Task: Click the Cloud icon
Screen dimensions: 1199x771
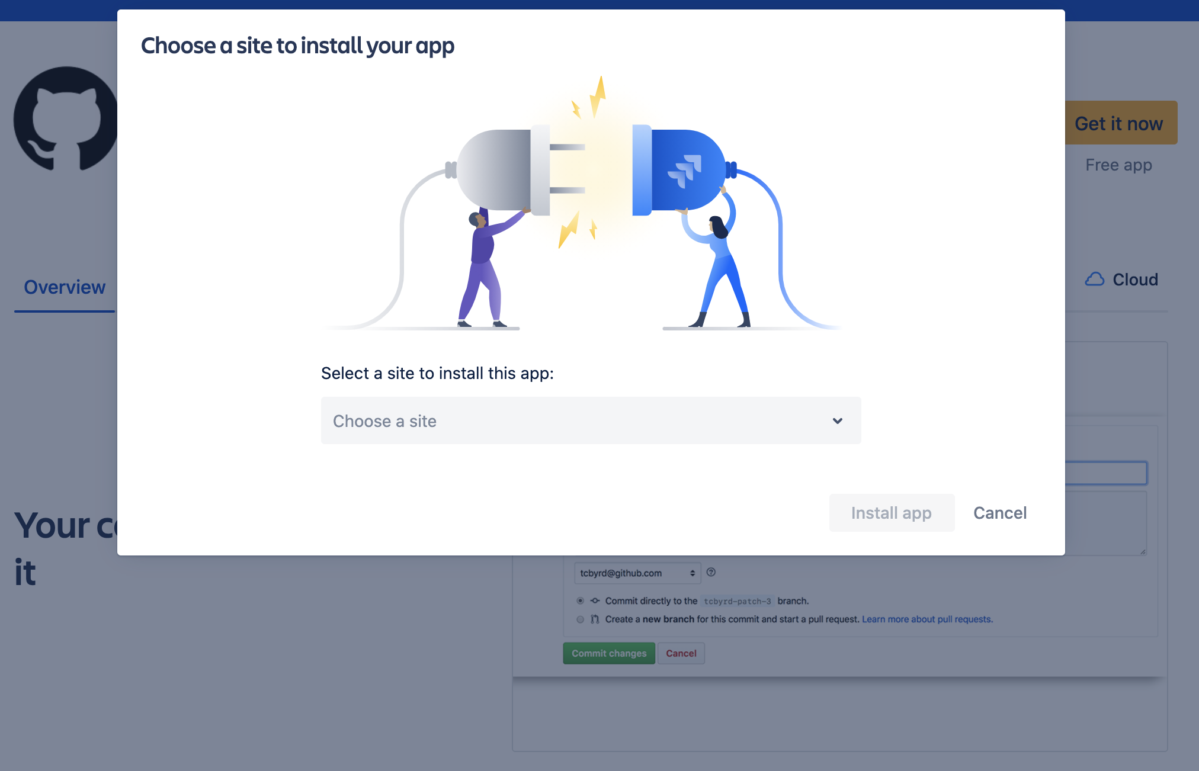Action: coord(1095,280)
